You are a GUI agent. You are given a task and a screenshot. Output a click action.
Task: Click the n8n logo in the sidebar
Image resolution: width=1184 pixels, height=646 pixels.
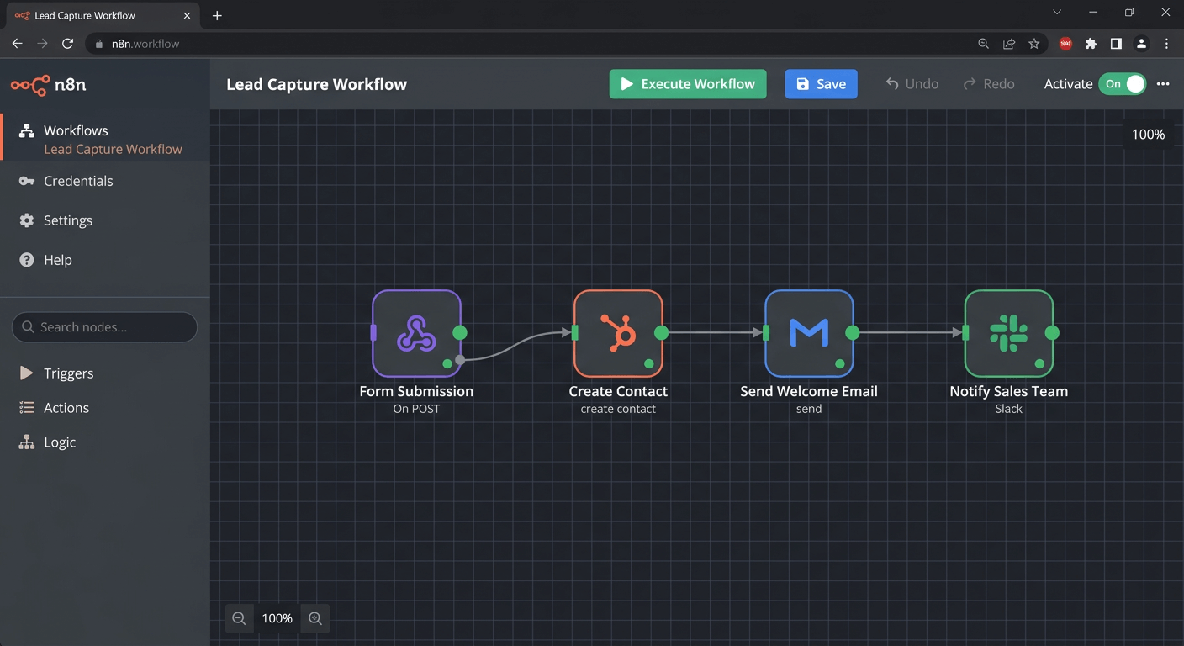[x=48, y=84]
